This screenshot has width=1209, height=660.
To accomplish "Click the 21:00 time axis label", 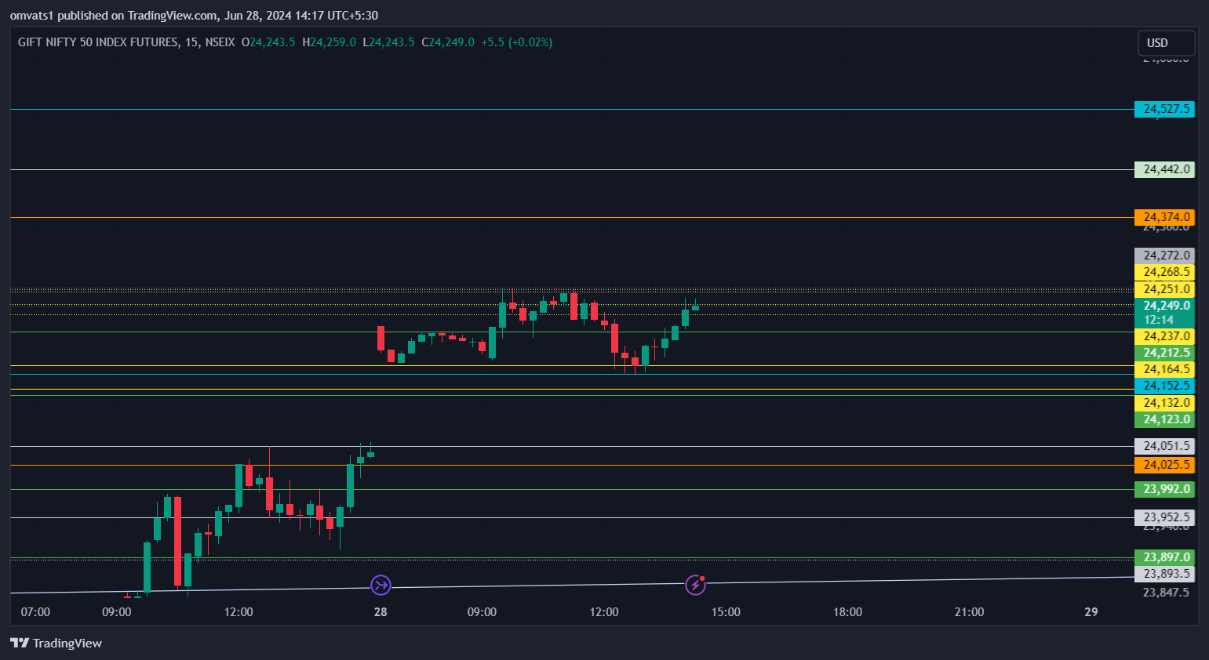I will 969,612.
